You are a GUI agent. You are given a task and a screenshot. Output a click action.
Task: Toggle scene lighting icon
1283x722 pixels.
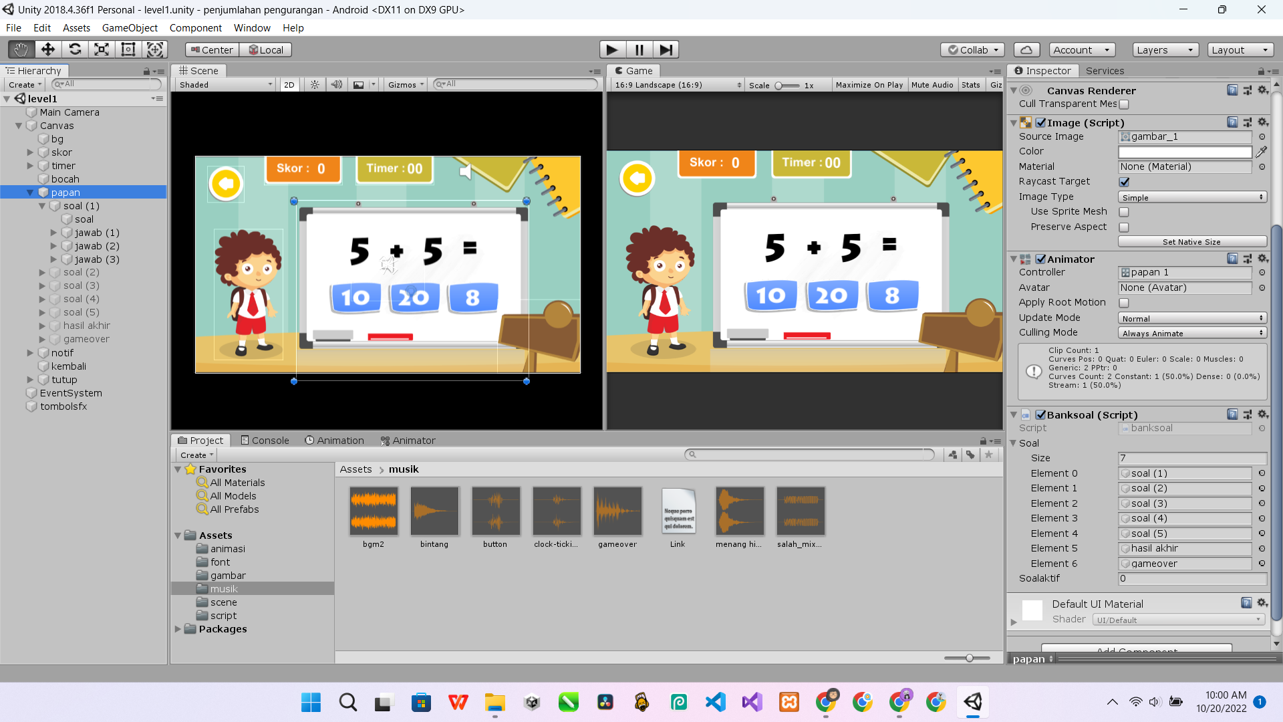tap(315, 85)
